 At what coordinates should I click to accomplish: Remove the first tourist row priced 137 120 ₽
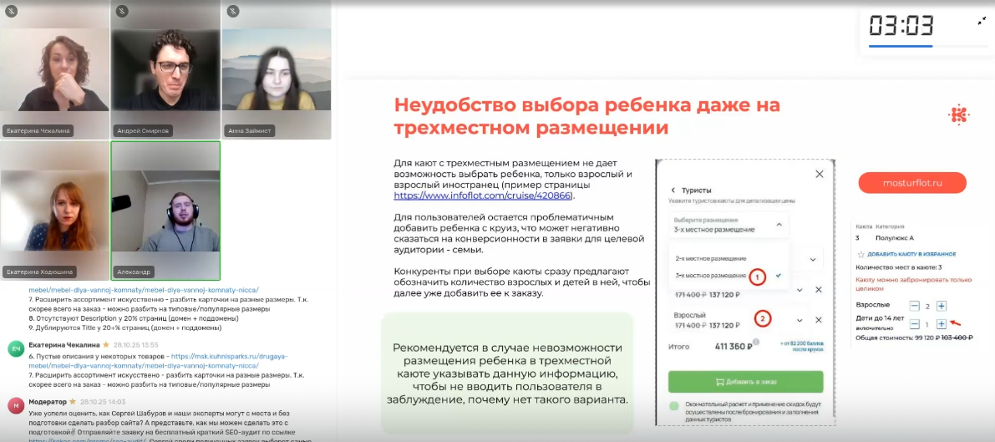(819, 290)
